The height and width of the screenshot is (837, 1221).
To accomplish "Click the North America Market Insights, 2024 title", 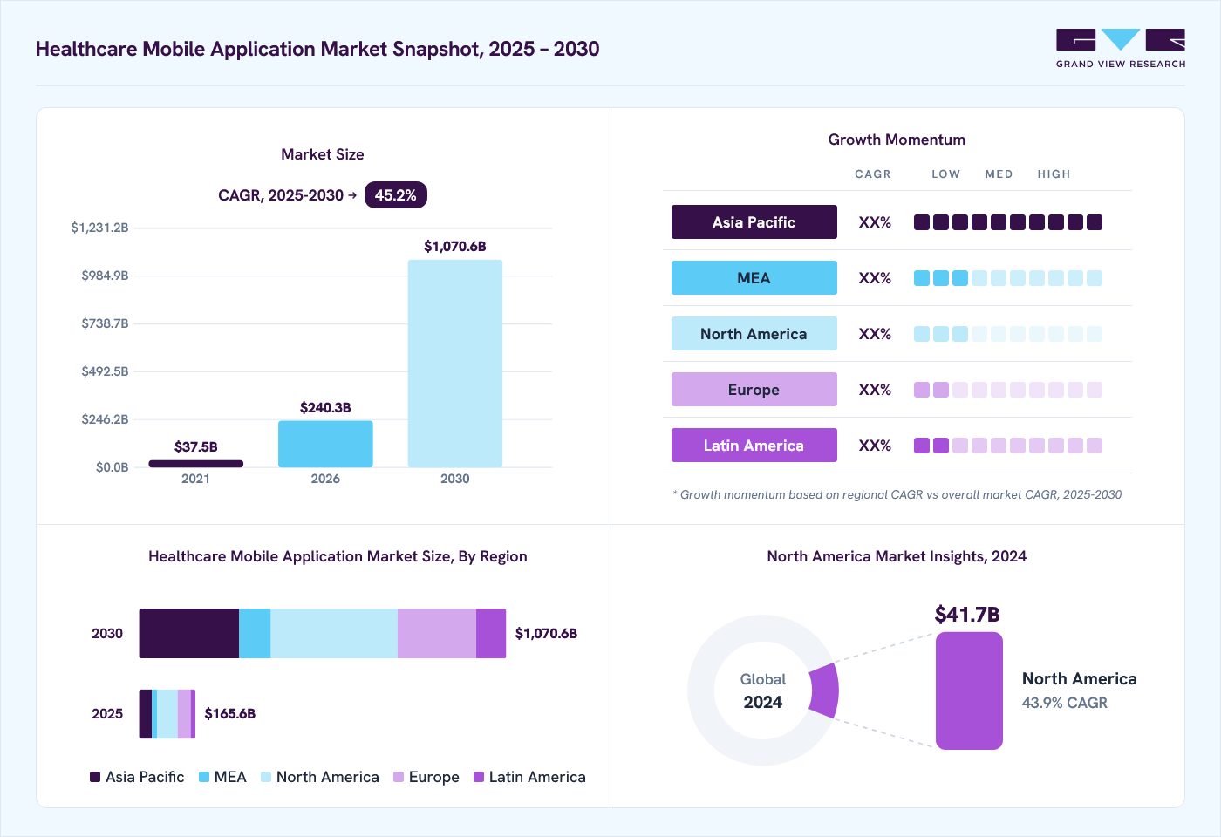I will pyautogui.click(x=897, y=556).
